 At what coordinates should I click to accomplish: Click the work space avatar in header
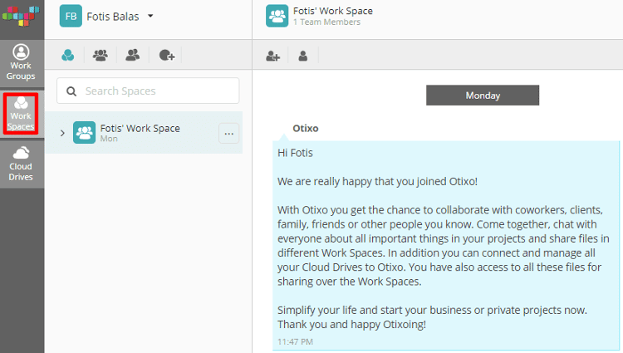click(x=277, y=16)
